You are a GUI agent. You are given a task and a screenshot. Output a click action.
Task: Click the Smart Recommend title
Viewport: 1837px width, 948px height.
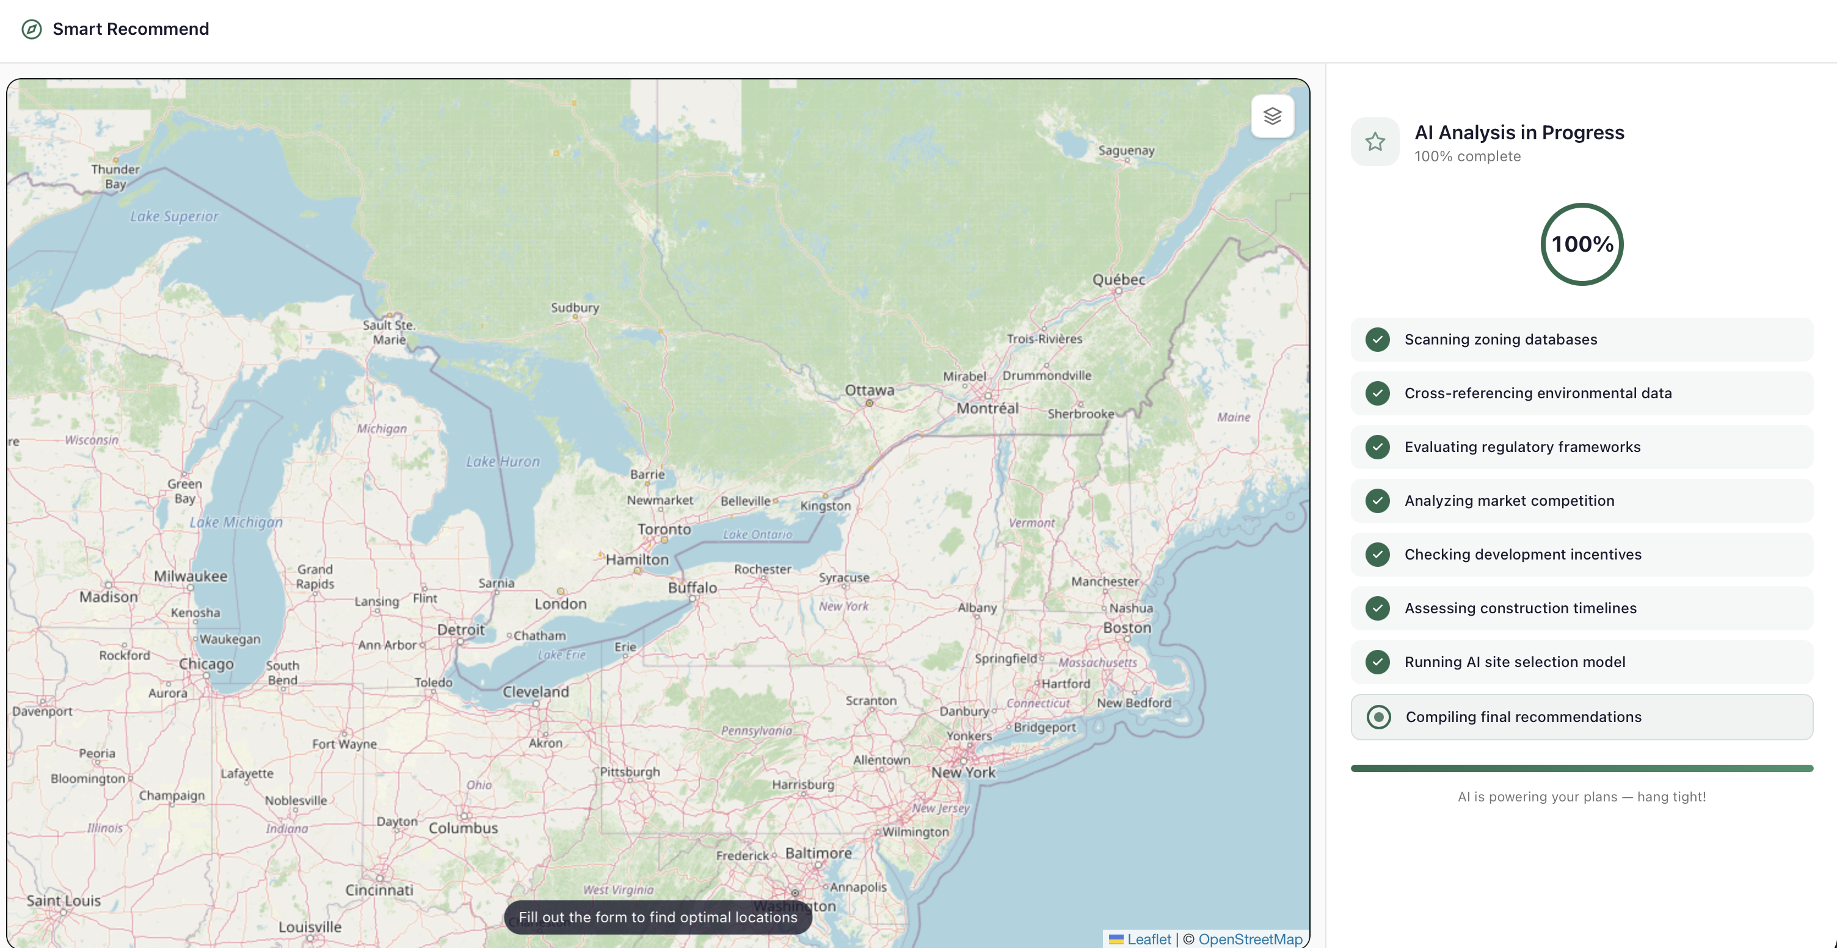point(131,29)
